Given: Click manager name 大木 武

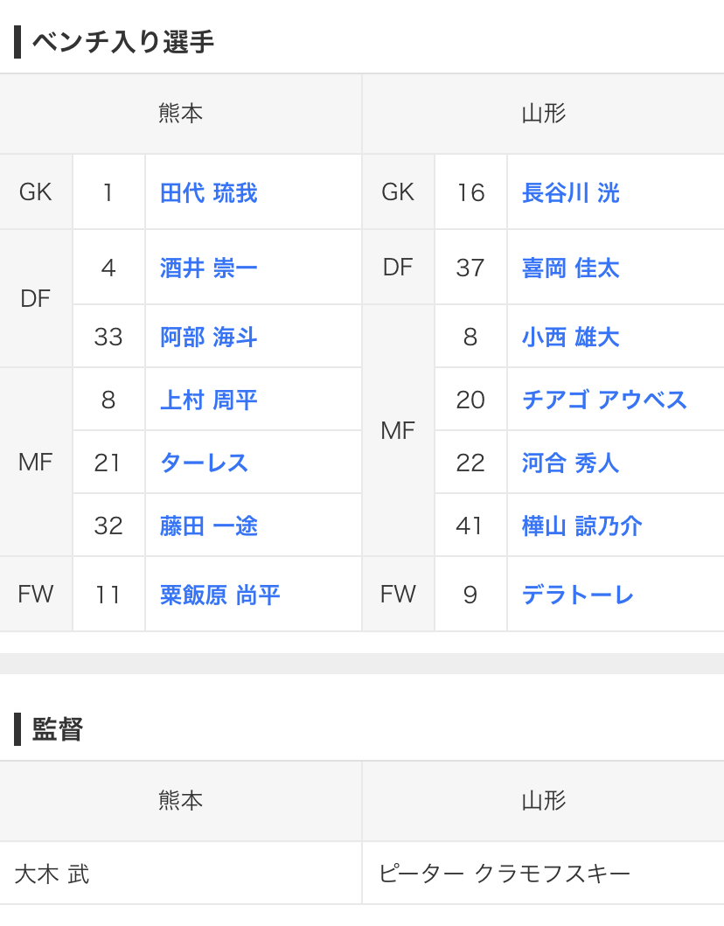Looking at the screenshot, I should tap(52, 874).
